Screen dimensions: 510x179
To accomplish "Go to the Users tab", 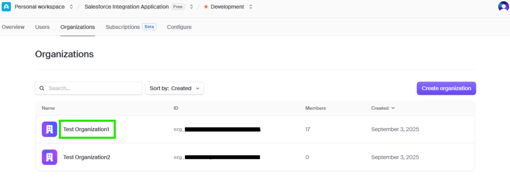I will (42, 27).
